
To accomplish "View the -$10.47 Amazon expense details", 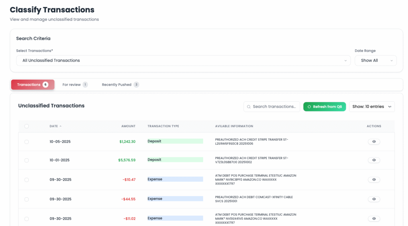I will (x=373, y=179).
